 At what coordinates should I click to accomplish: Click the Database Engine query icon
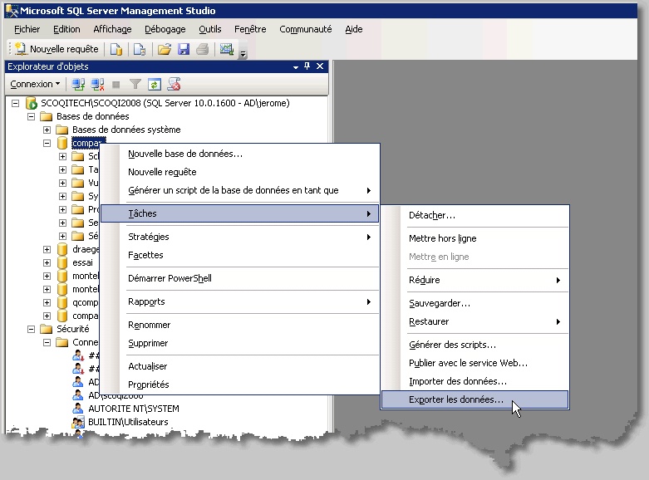pos(116,50)
